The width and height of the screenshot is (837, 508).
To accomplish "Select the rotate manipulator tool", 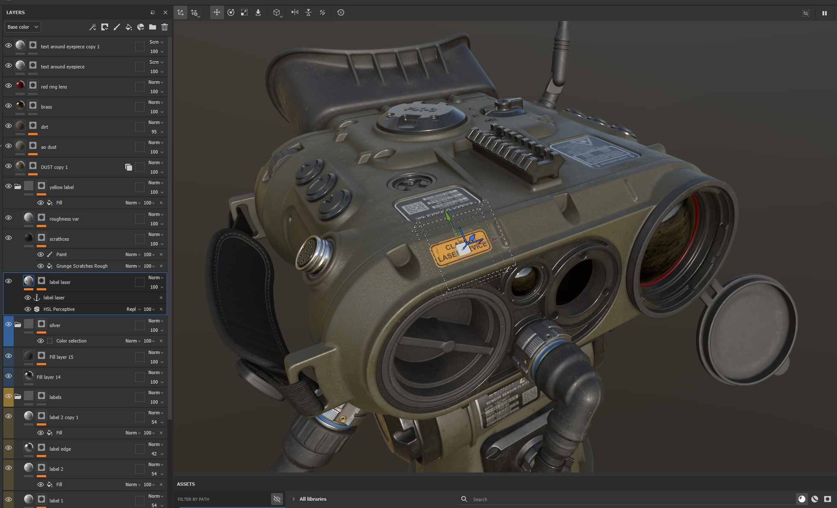I will pyautogui.click(x=231, y=12).
